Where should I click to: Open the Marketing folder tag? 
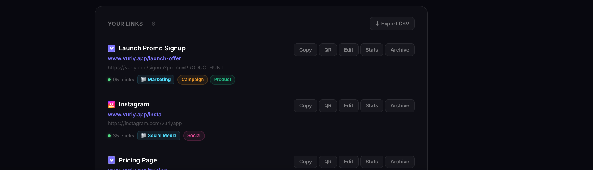pyautogui.click(x=156, y=80)
